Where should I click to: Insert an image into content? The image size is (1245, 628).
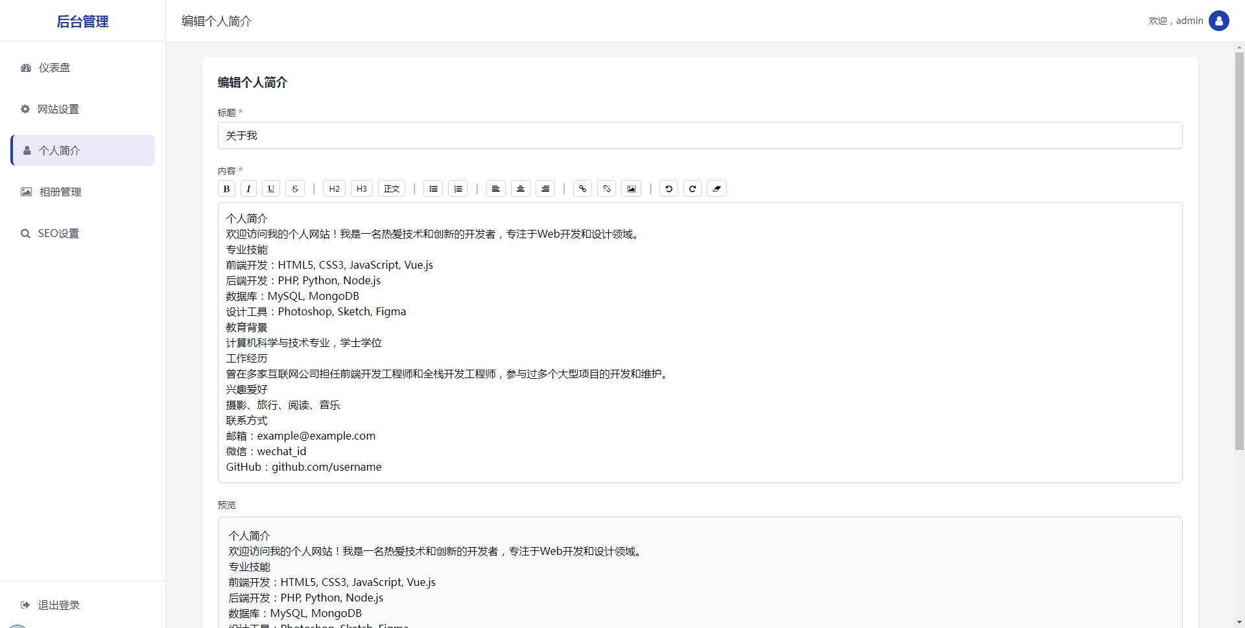(x=631, y=188)
